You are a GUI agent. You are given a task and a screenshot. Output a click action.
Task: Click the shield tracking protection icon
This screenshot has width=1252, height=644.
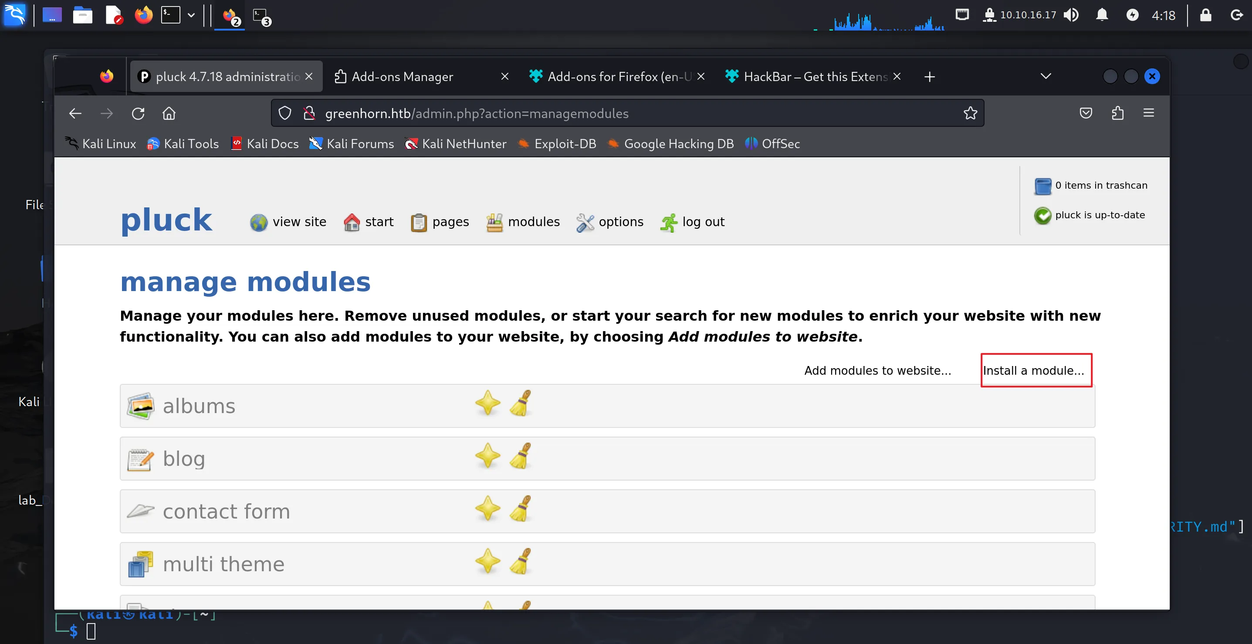[x=285, y=113]
